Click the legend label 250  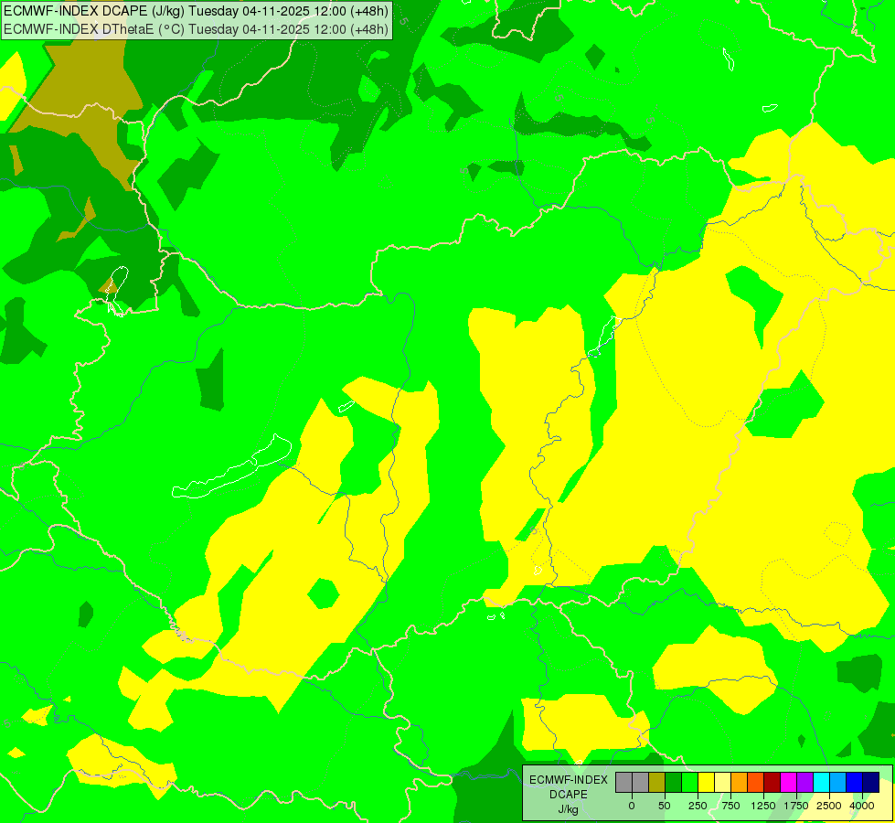(x=698, y=806)
